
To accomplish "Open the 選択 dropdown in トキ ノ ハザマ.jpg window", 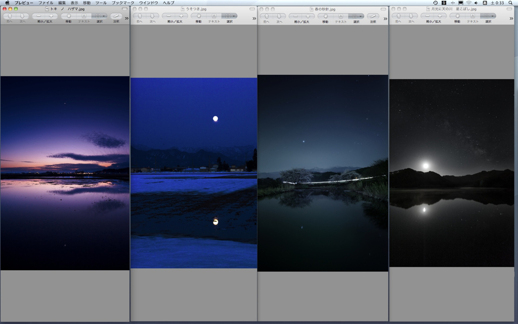I will (x=100, y=16).
